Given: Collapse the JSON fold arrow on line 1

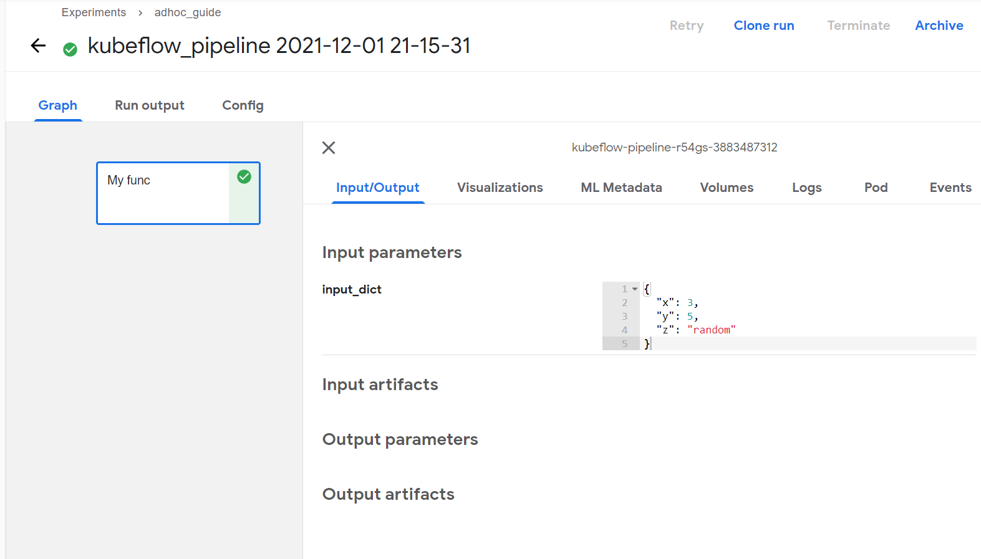Looking at the screenshot, I should (635, 289).
